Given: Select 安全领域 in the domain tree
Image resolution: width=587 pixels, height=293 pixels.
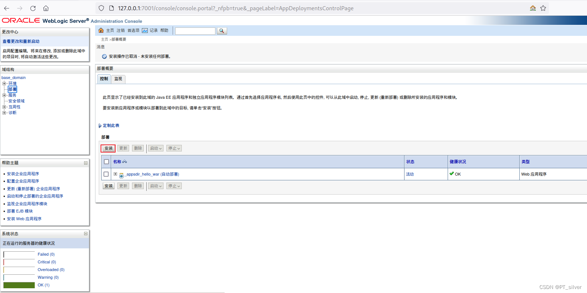Looking at the screenshot, I should click(x=16, y=101).
